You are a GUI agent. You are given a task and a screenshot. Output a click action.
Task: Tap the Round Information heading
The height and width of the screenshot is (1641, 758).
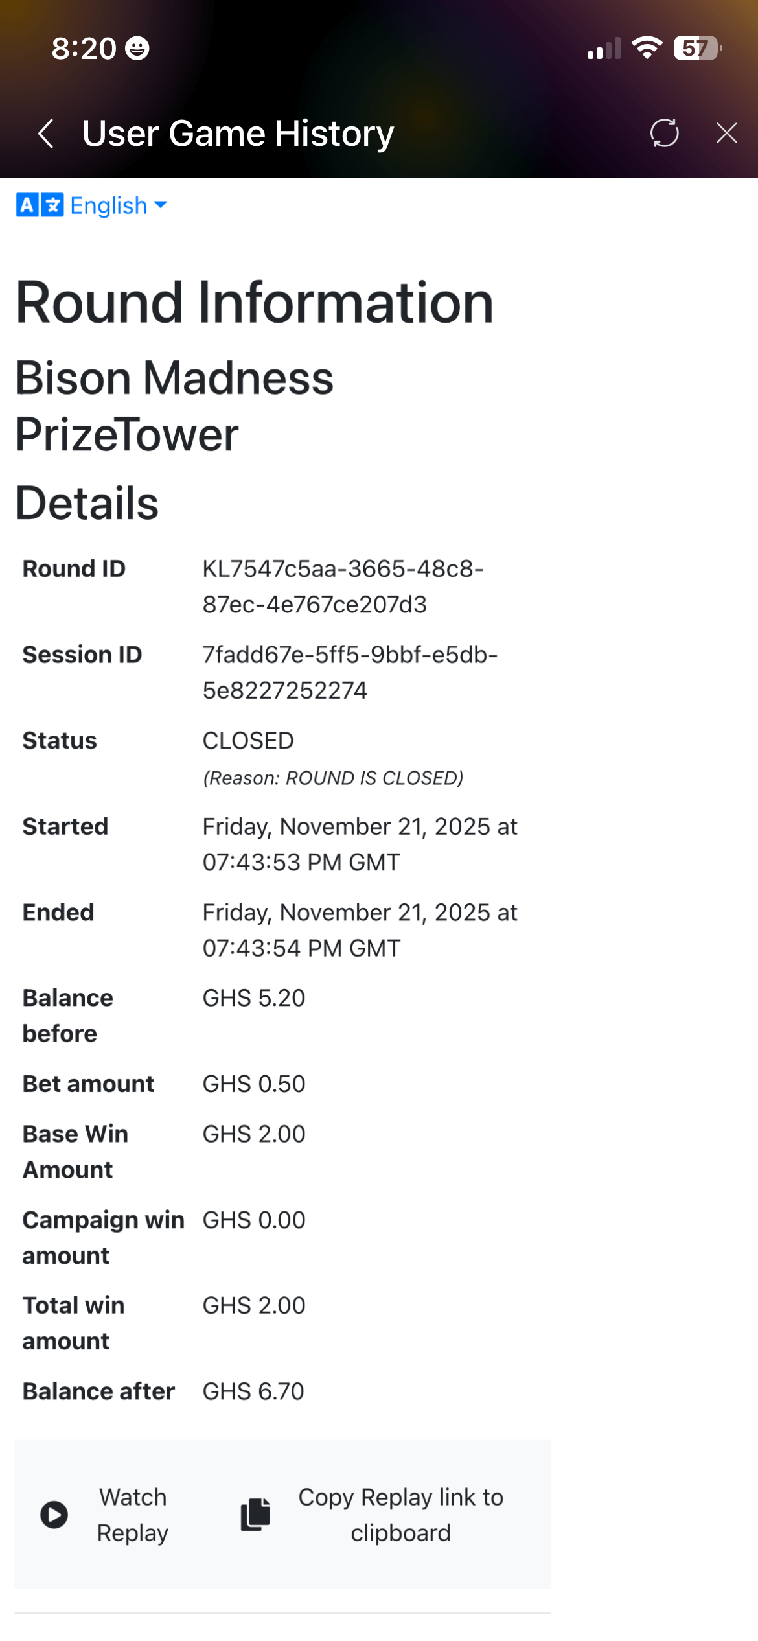point(255,302)
